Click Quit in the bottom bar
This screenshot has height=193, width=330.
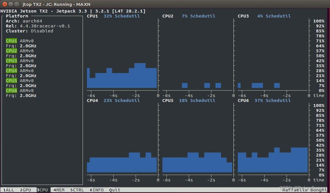tap(115, 190)
